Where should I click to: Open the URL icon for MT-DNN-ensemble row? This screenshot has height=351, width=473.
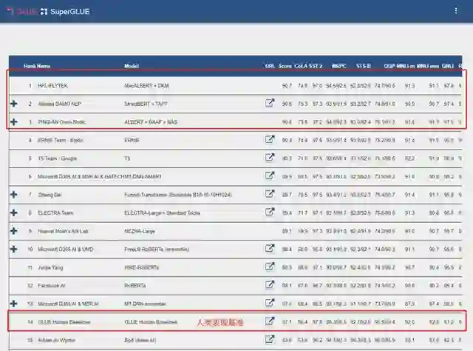(x=270, y=303)
